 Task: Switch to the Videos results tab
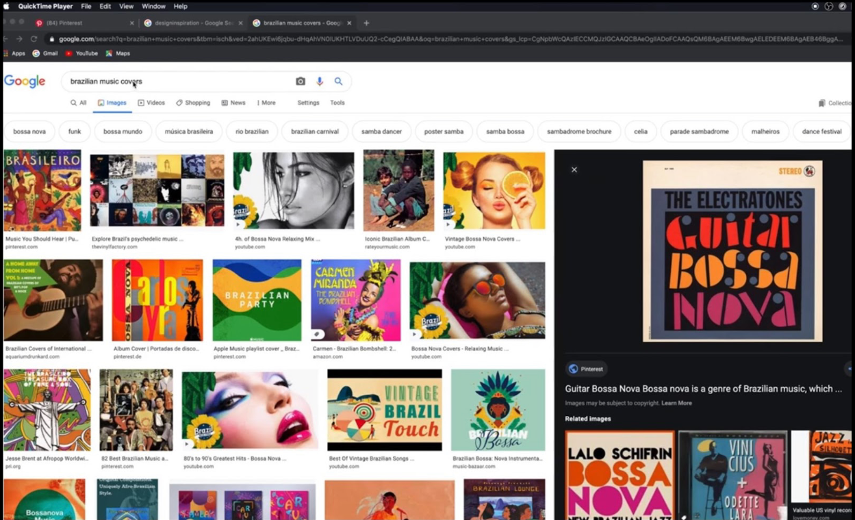click(x=151, y=103)
